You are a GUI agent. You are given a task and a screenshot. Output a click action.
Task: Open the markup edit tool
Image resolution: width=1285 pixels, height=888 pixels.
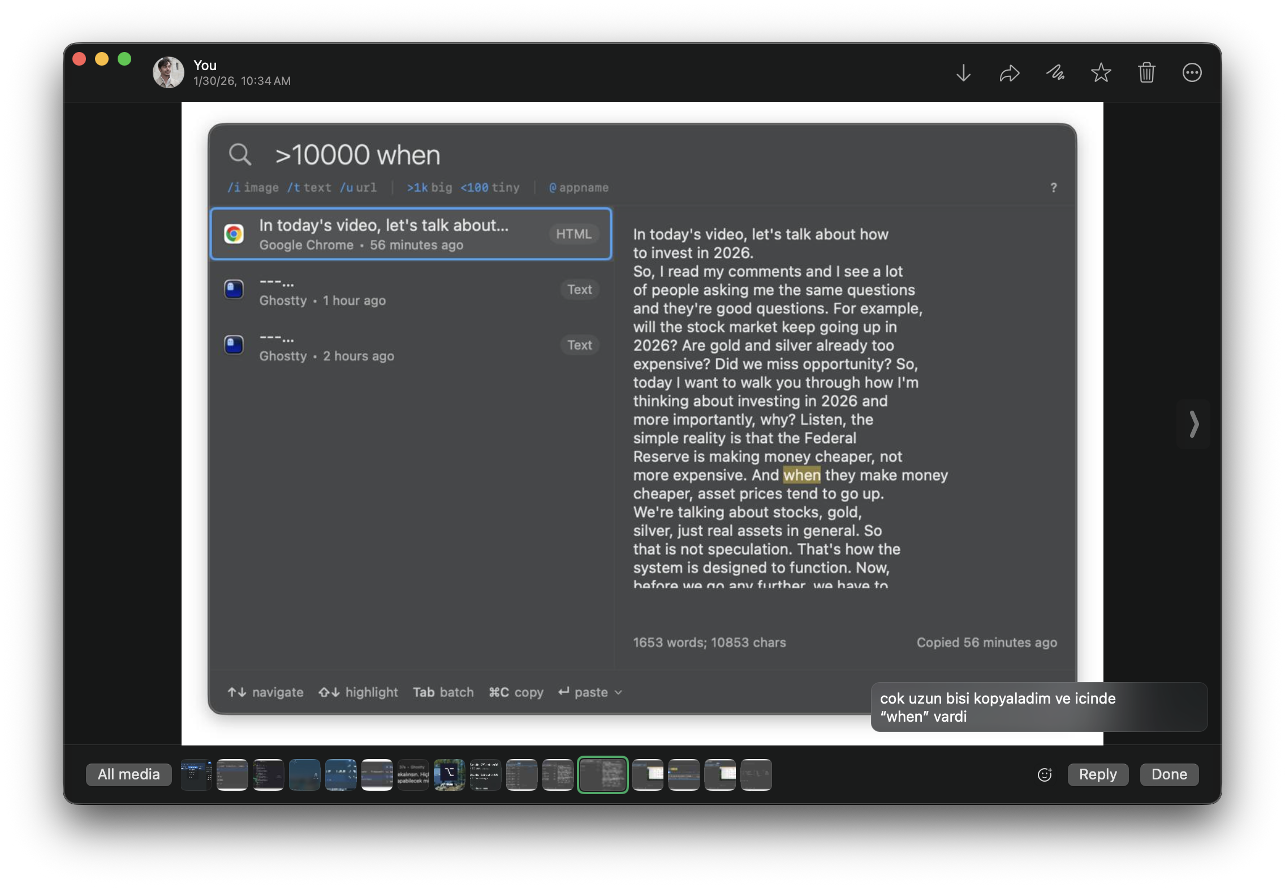pos(1055,73)
